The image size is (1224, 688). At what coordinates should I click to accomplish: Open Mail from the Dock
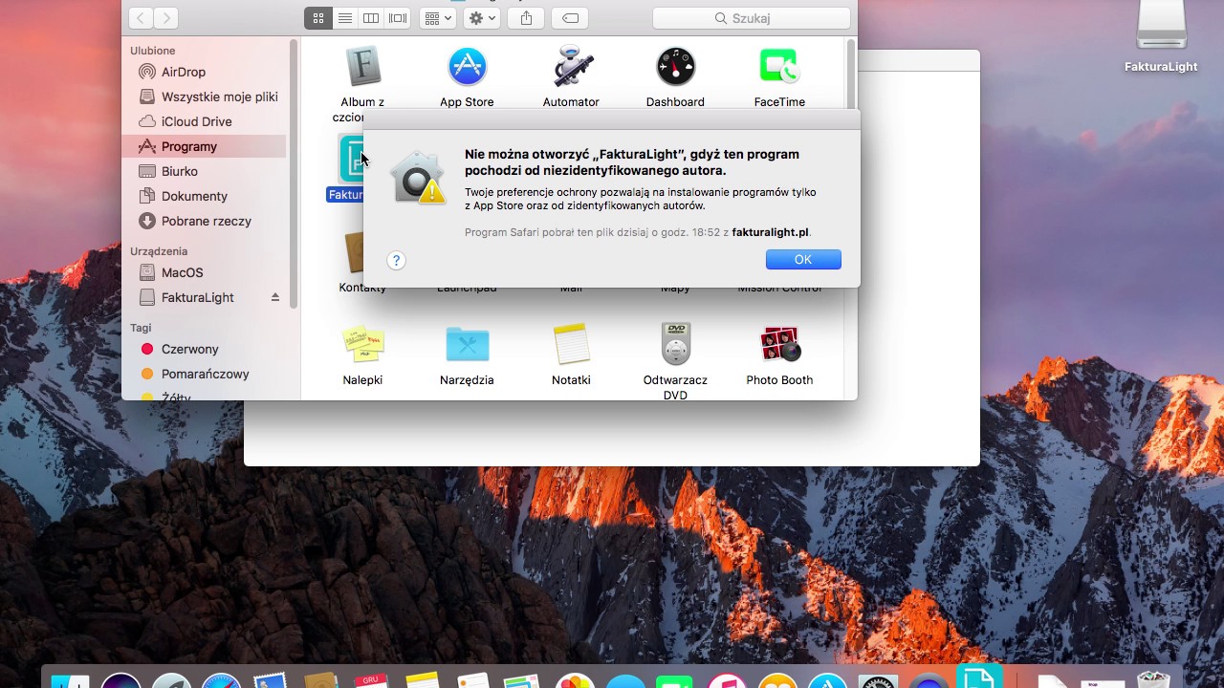[x=272, y=680]
